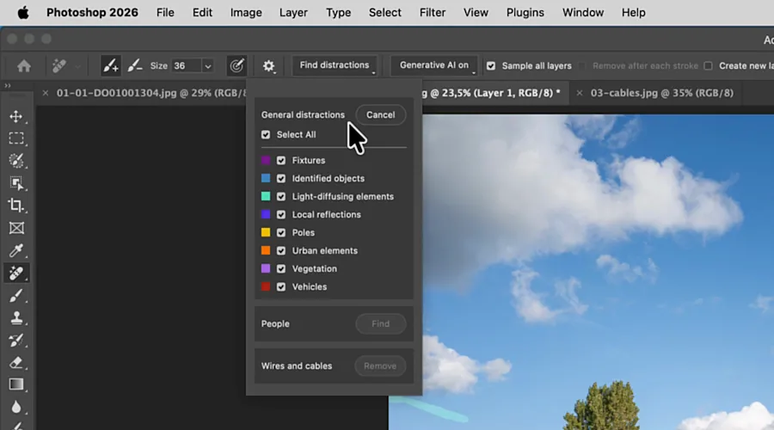The width and height of the screenshot is (774, 430).
Task: Select the Rectangular Marquee tool
Action: point(15,138)
